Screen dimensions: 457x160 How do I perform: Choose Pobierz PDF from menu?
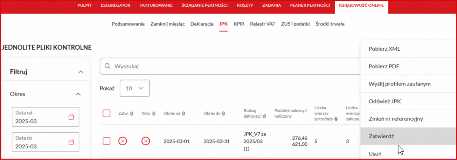tap(408, 67)
